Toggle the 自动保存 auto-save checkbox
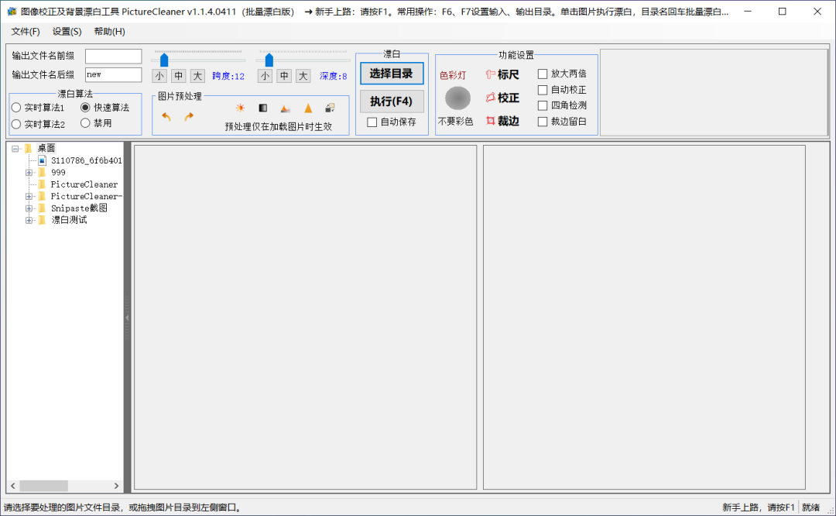Viewport: 836px width, 516px height. pos(372,122)
